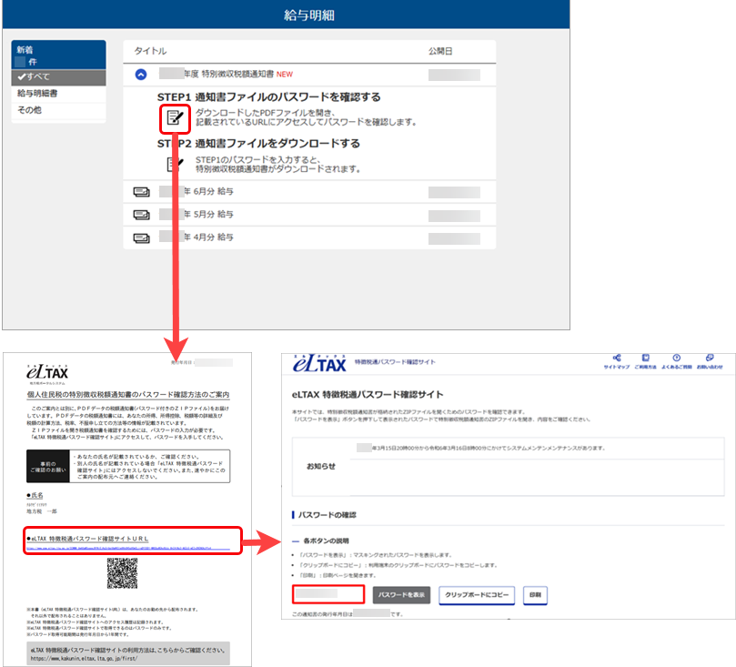This screenshot has width=736, height=667.
Task: Open the よくあるご質問 help icon
Action: (x=676, y=359)
